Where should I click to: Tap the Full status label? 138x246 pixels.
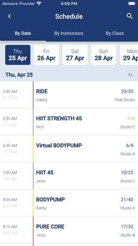[131, 118]
